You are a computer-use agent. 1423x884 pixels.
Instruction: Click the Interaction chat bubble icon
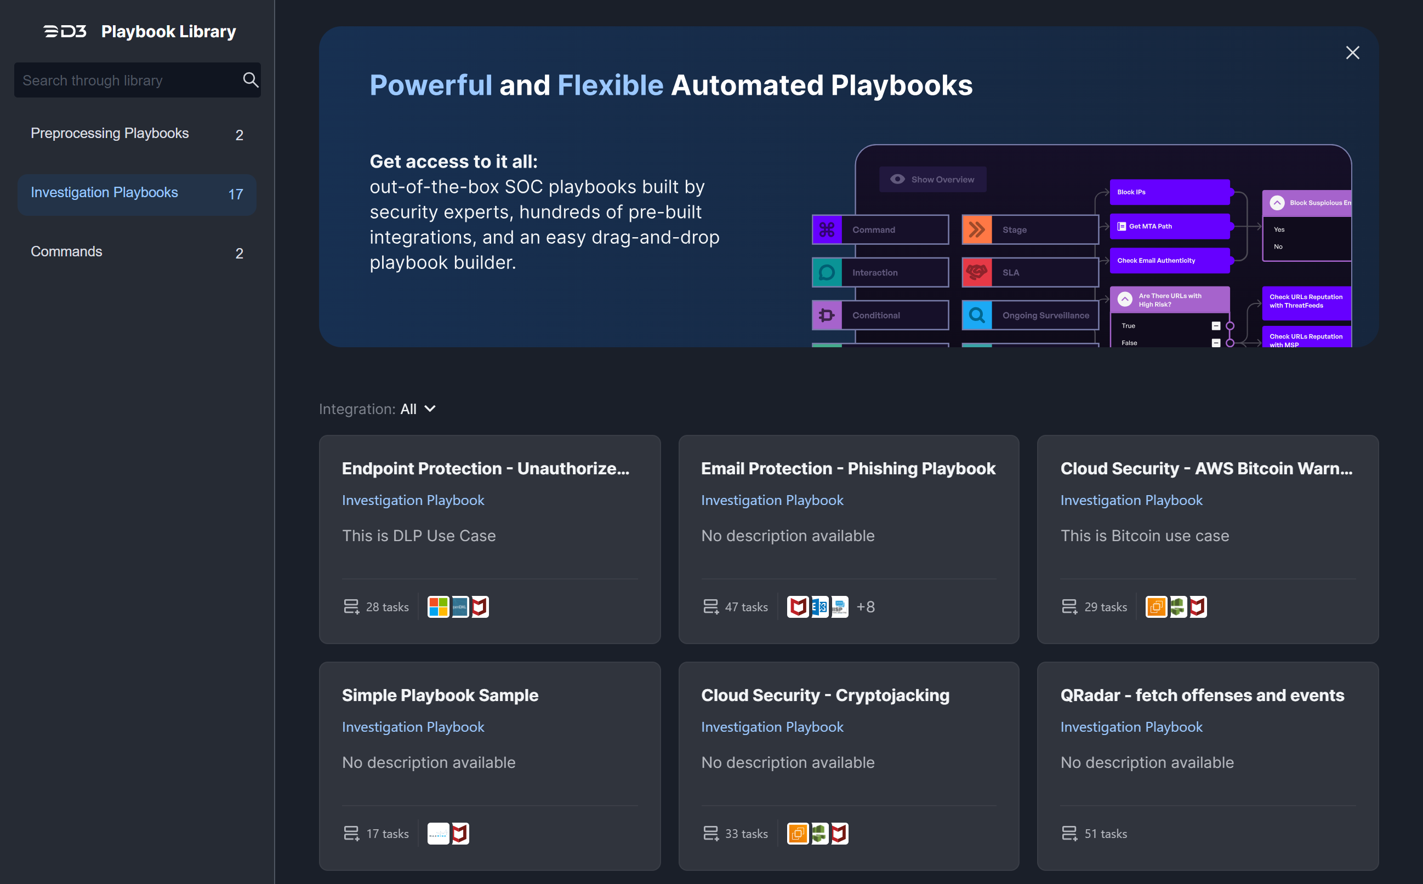point(827,272)
